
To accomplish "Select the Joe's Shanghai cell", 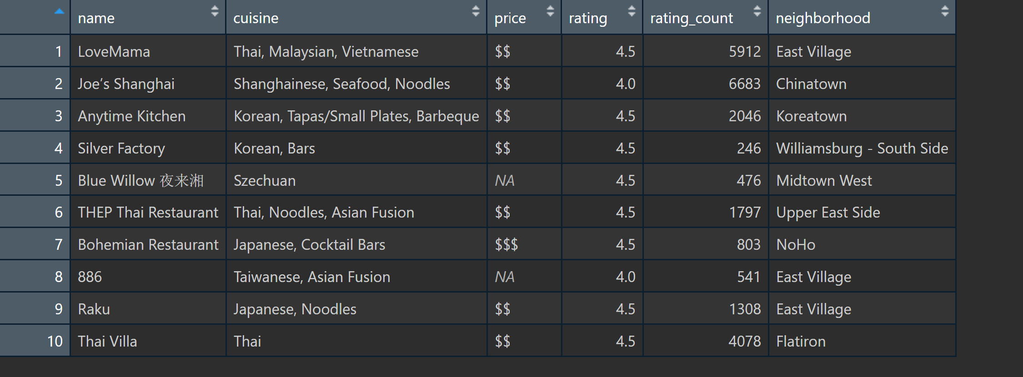I will [x=126, y=84].
